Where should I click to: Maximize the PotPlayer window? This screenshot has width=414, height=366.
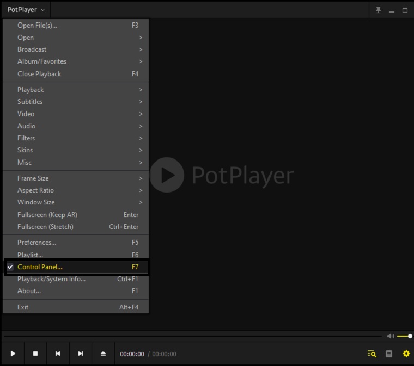coord(405,10)
